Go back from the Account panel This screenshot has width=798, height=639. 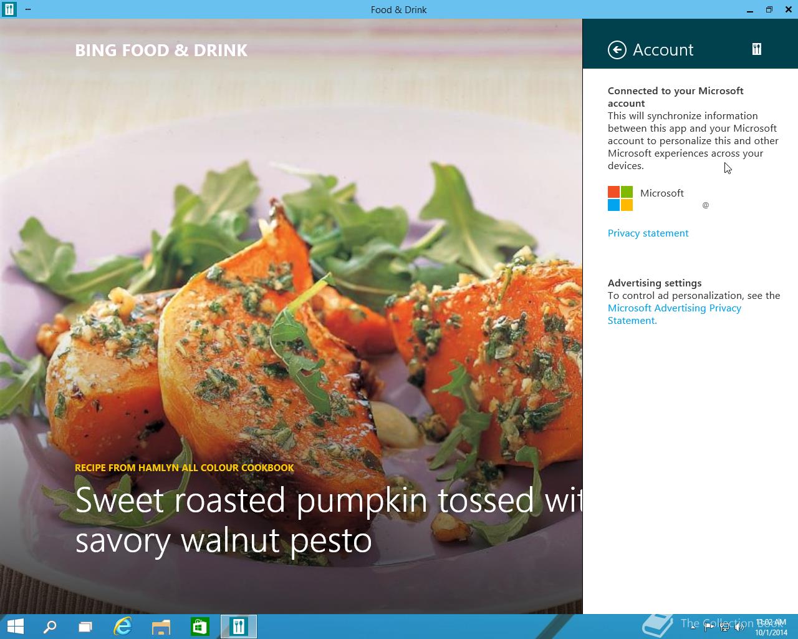click(x=617, y=50)
